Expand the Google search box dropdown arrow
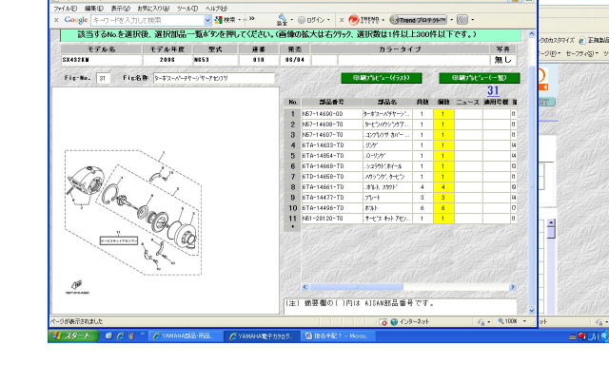This screenshot has width=609, height=365. coord(207,20)
